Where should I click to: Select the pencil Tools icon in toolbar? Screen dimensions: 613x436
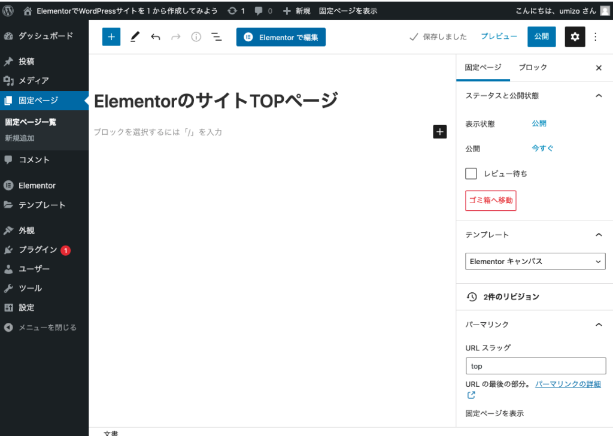coord(134,37)
